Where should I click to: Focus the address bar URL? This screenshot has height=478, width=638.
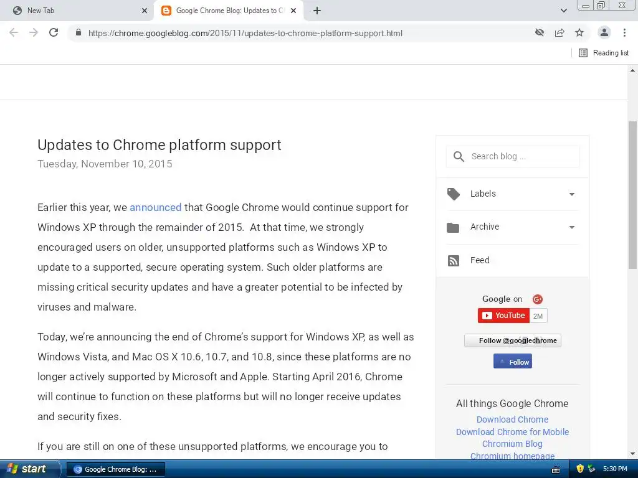[245, 34]
